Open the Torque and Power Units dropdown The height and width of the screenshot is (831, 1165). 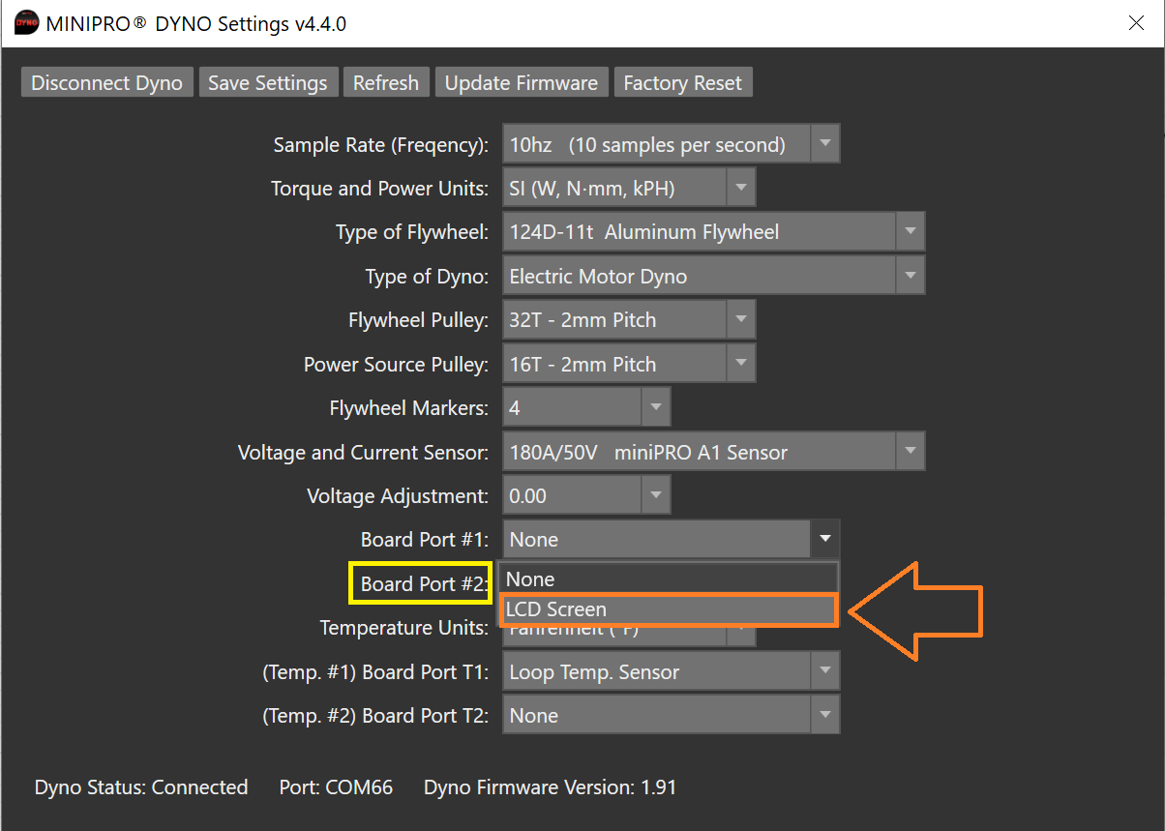pyautogui.click(x=629, y=188)
